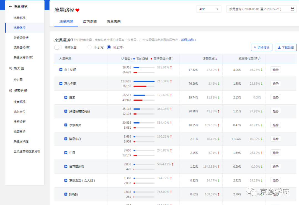Click the 访客数占比 column header
299x205 pixels.
tap(210, 58)
